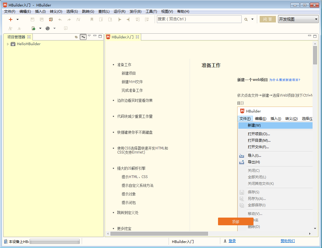Expand the HelloHBuilder project tree node

click(8, 44)
